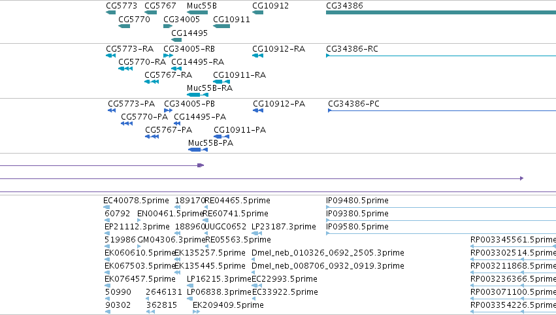This screenshot has height=315, width=556.
Task: Select the CG34005-RB transcript label
Action: click(189, 48)
